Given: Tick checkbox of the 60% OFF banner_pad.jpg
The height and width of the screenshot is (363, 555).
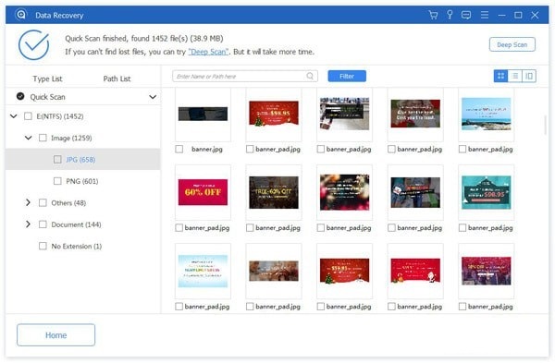Looking at the screenshot, I should point(179,228).
